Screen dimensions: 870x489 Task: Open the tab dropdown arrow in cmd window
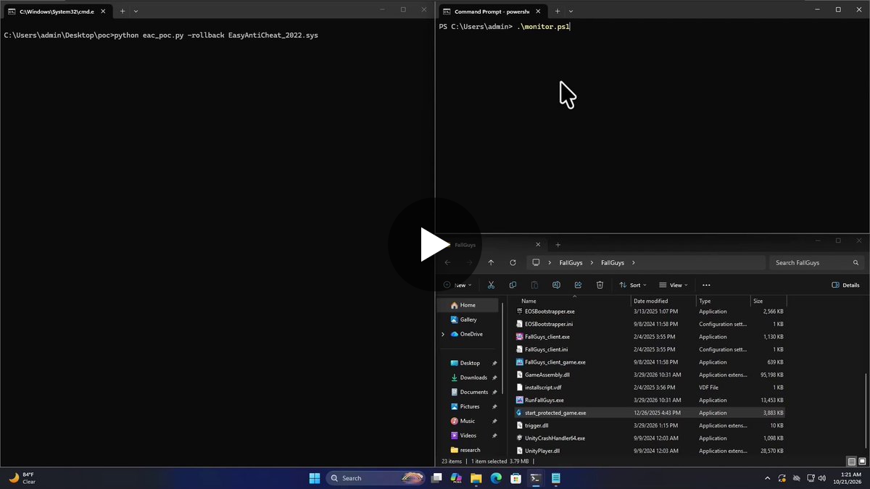[136, 11]
